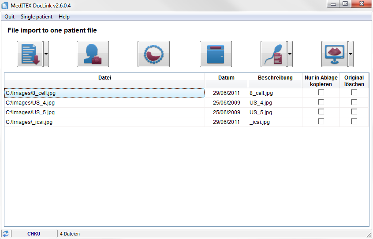The width and height of the screenshot is (373, 239).
Task: Open the Help menu
Action: [x=64, y=17]
